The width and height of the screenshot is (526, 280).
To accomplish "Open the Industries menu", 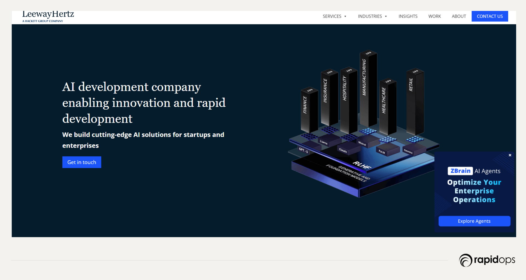I will click(x=370, y=16).
